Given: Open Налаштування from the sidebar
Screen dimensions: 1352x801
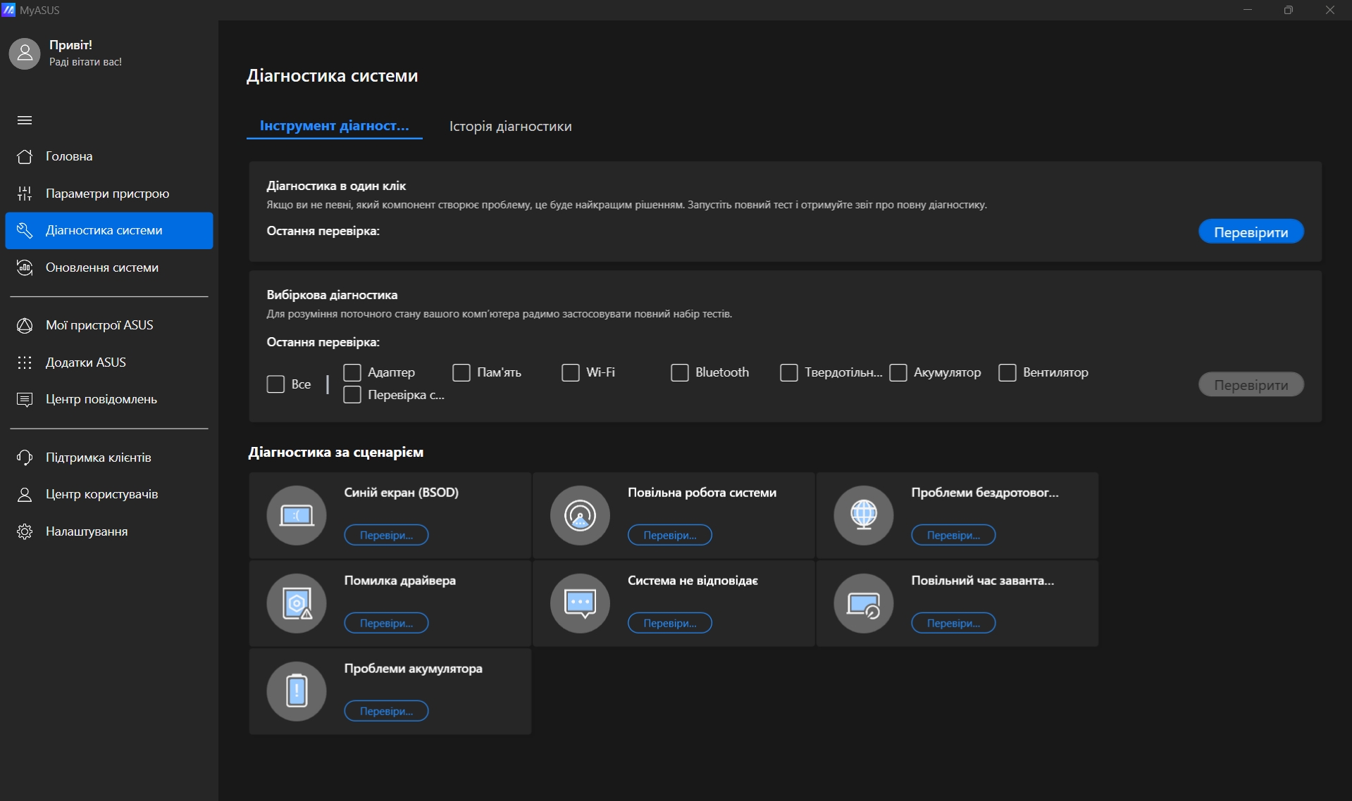Looking at the screenshot, I should click(87, 531).
